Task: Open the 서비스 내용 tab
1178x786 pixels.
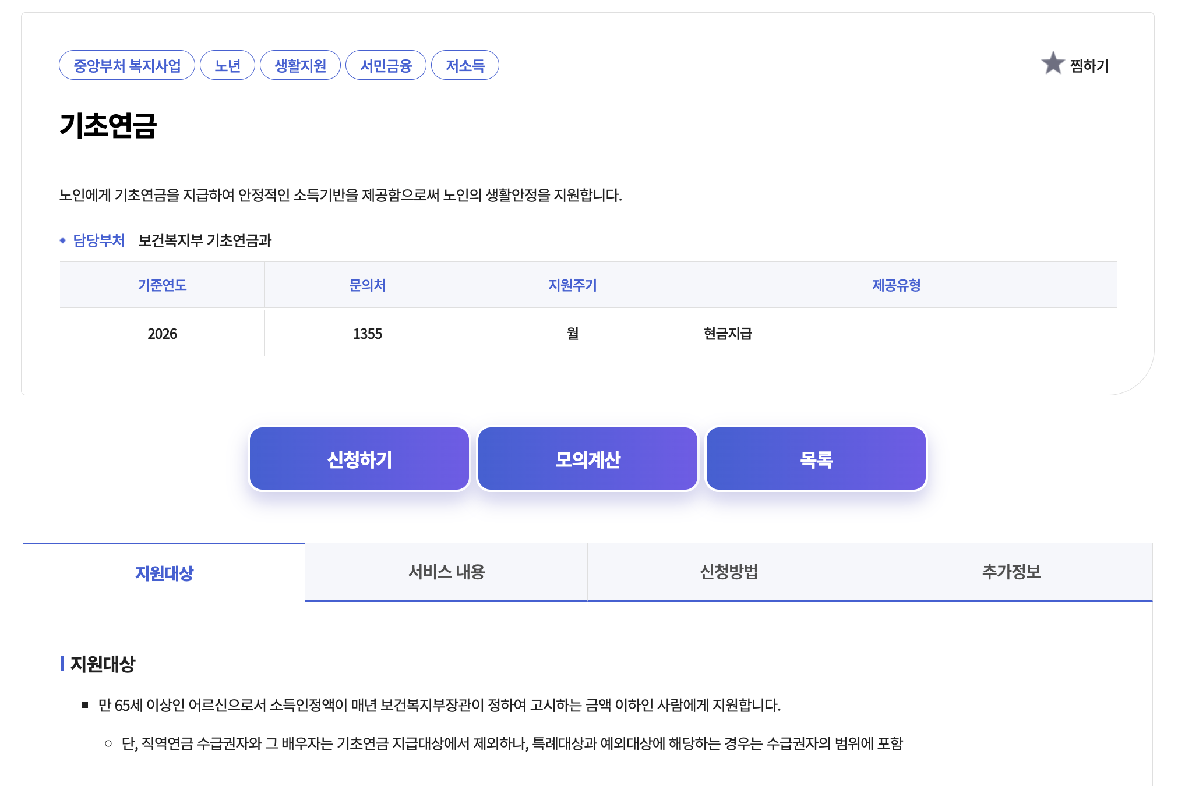Action: click(x=446, y=572)
